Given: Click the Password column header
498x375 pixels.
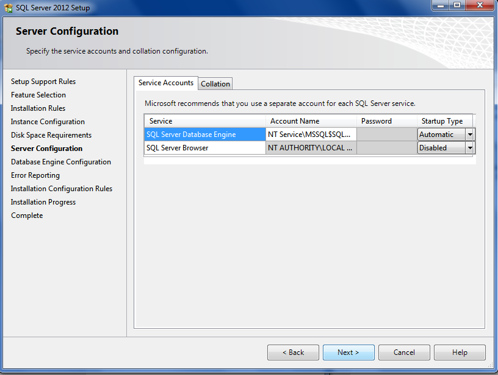Looking at the screenshot, I should point(387,121).
